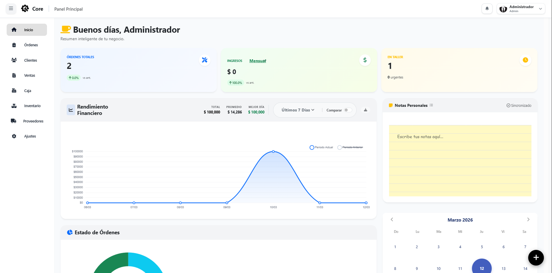Toggle Periodo Actual legend series
Viewport: 552px width, 273px height.
point(321,148)
